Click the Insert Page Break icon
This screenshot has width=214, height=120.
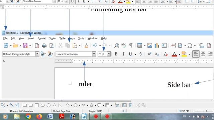[x=173, y=45]
